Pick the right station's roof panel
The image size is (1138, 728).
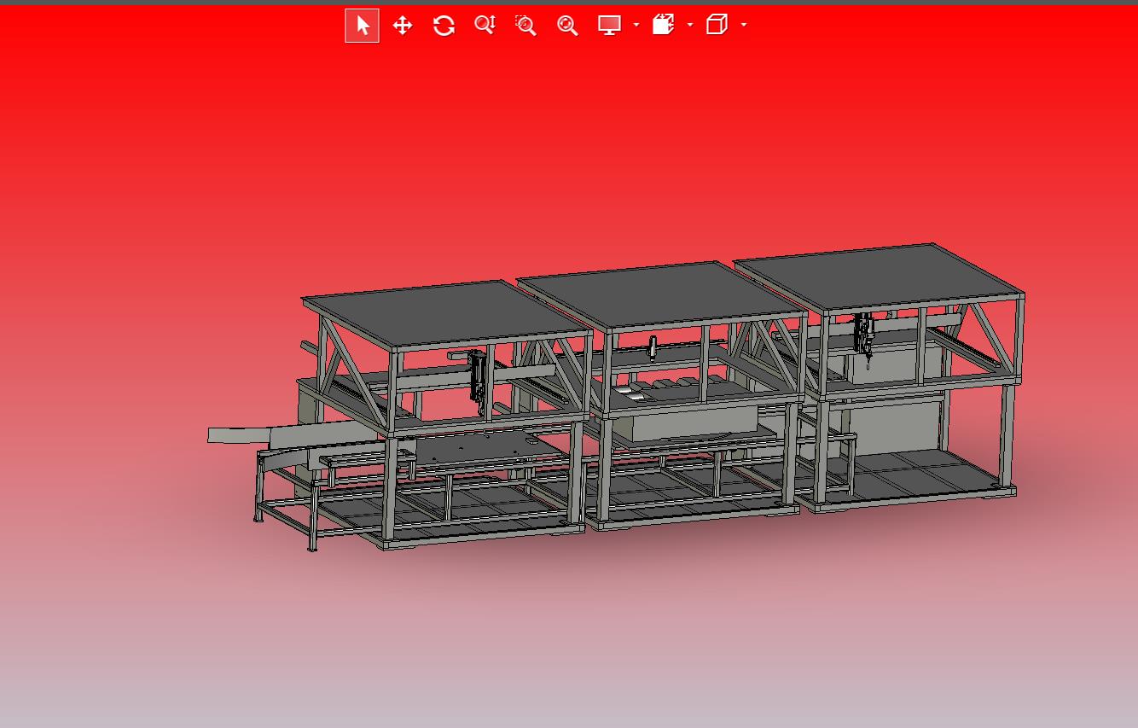[x=879, y=275]
